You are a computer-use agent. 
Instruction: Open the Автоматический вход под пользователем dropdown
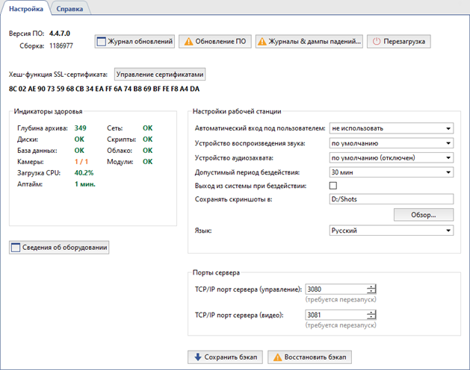(x=392, y=129)
